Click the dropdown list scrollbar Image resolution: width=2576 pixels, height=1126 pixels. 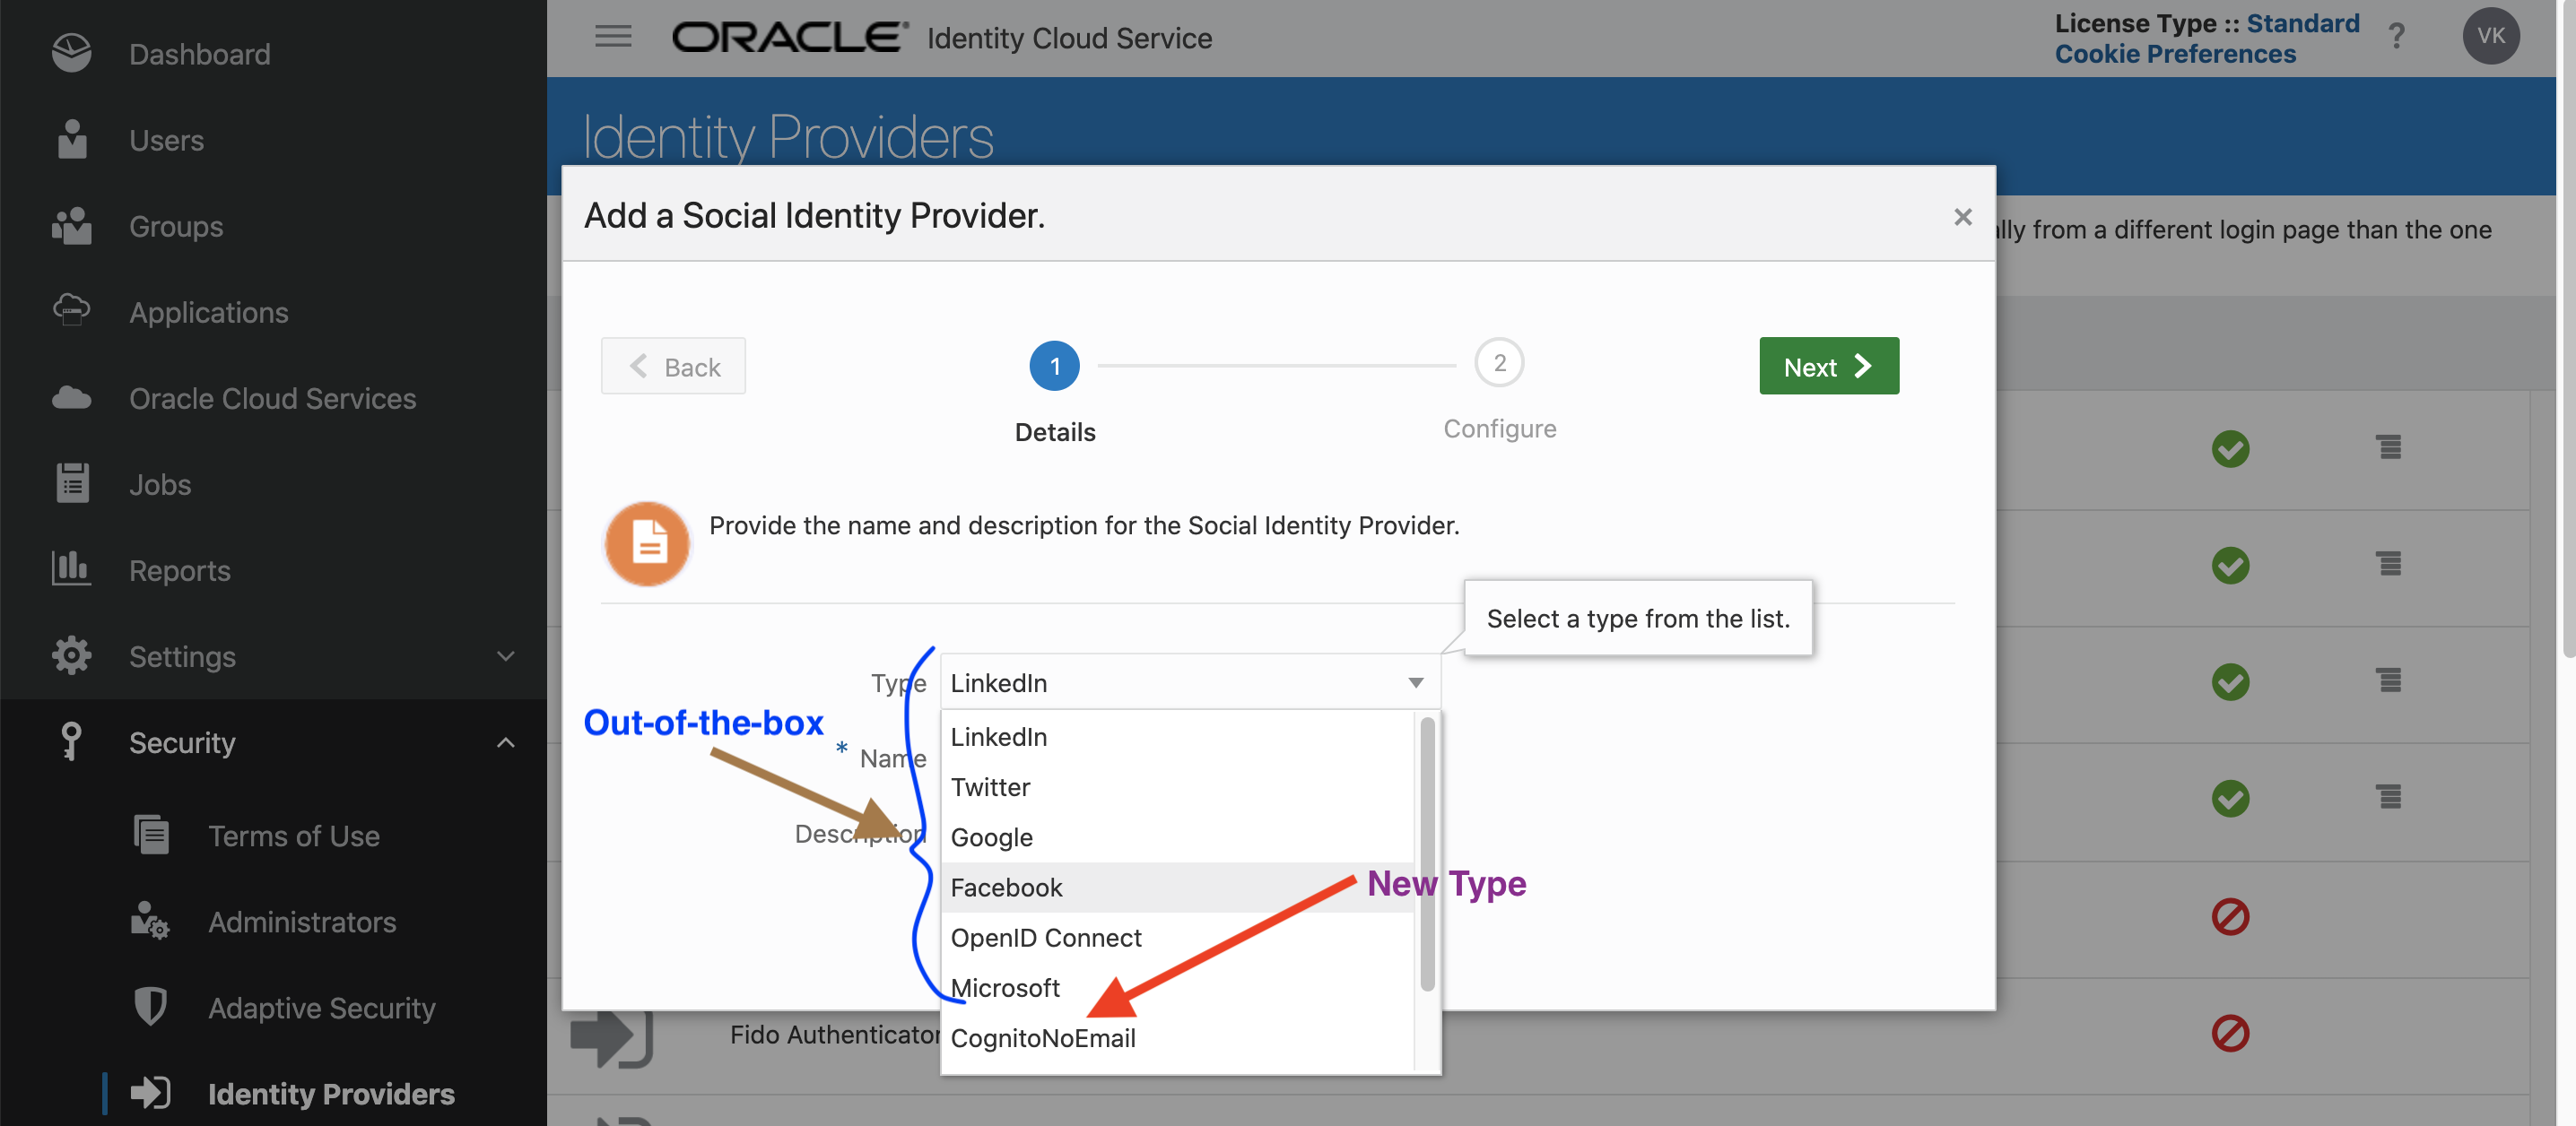1427,854
